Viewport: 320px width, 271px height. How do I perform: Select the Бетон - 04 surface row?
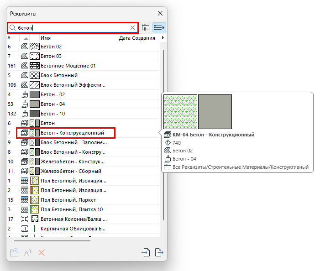[83, 104]
